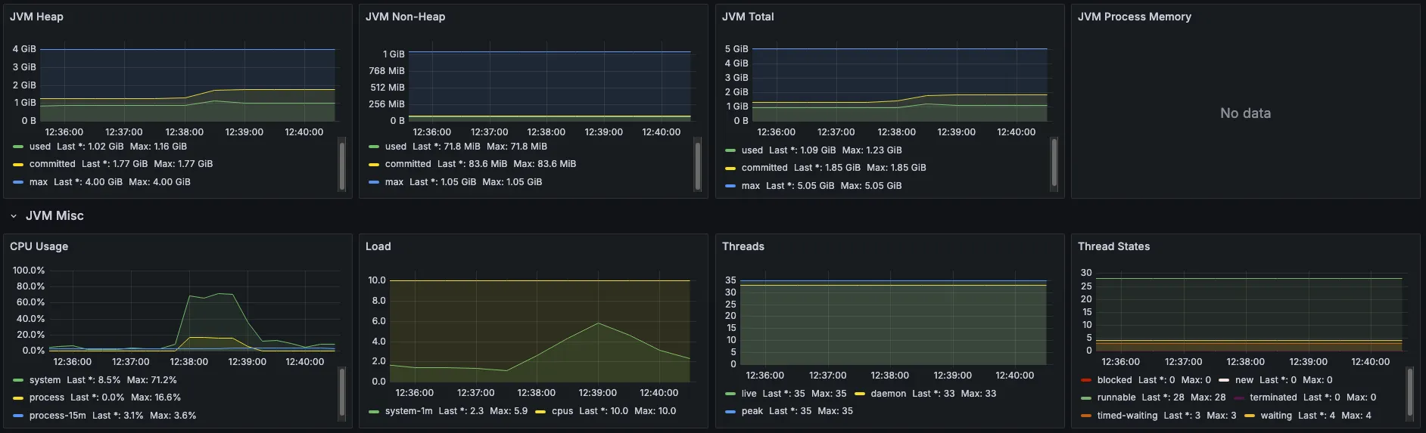This screenshot has height=433, width=1426.
Task: Click the orange timed-waiting series color icon
Action: [x=1086, y=416]
